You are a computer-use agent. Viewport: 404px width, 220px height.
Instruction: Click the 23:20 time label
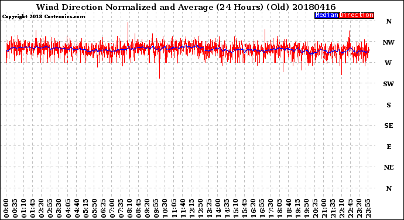(x=359, y=208)
